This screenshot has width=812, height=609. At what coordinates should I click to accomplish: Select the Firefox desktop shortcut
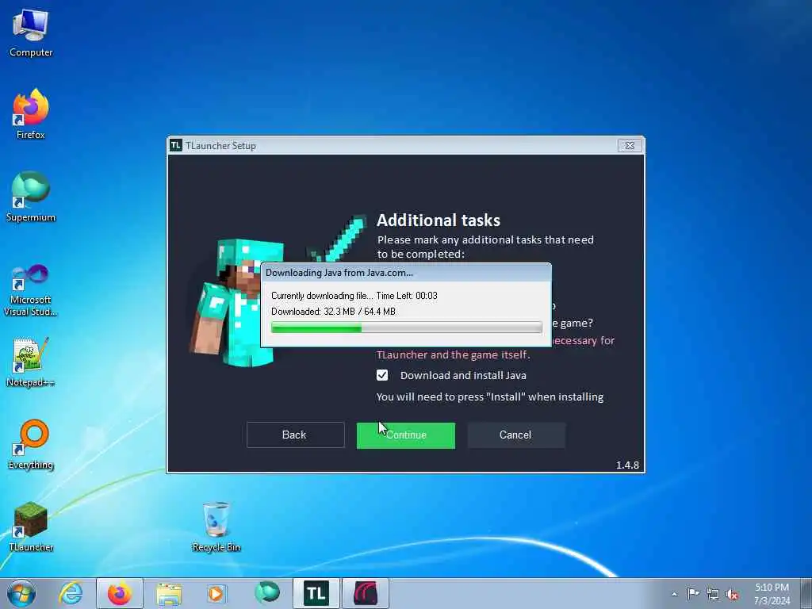(x=31, y=114)
